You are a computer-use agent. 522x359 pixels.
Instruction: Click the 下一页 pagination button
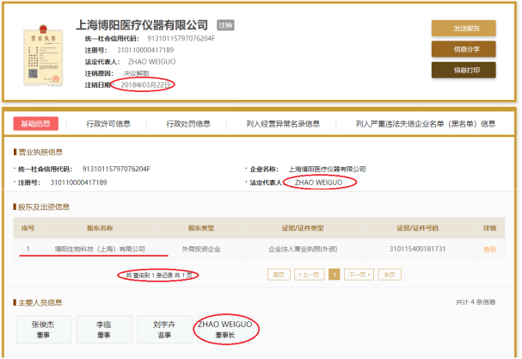359,275
